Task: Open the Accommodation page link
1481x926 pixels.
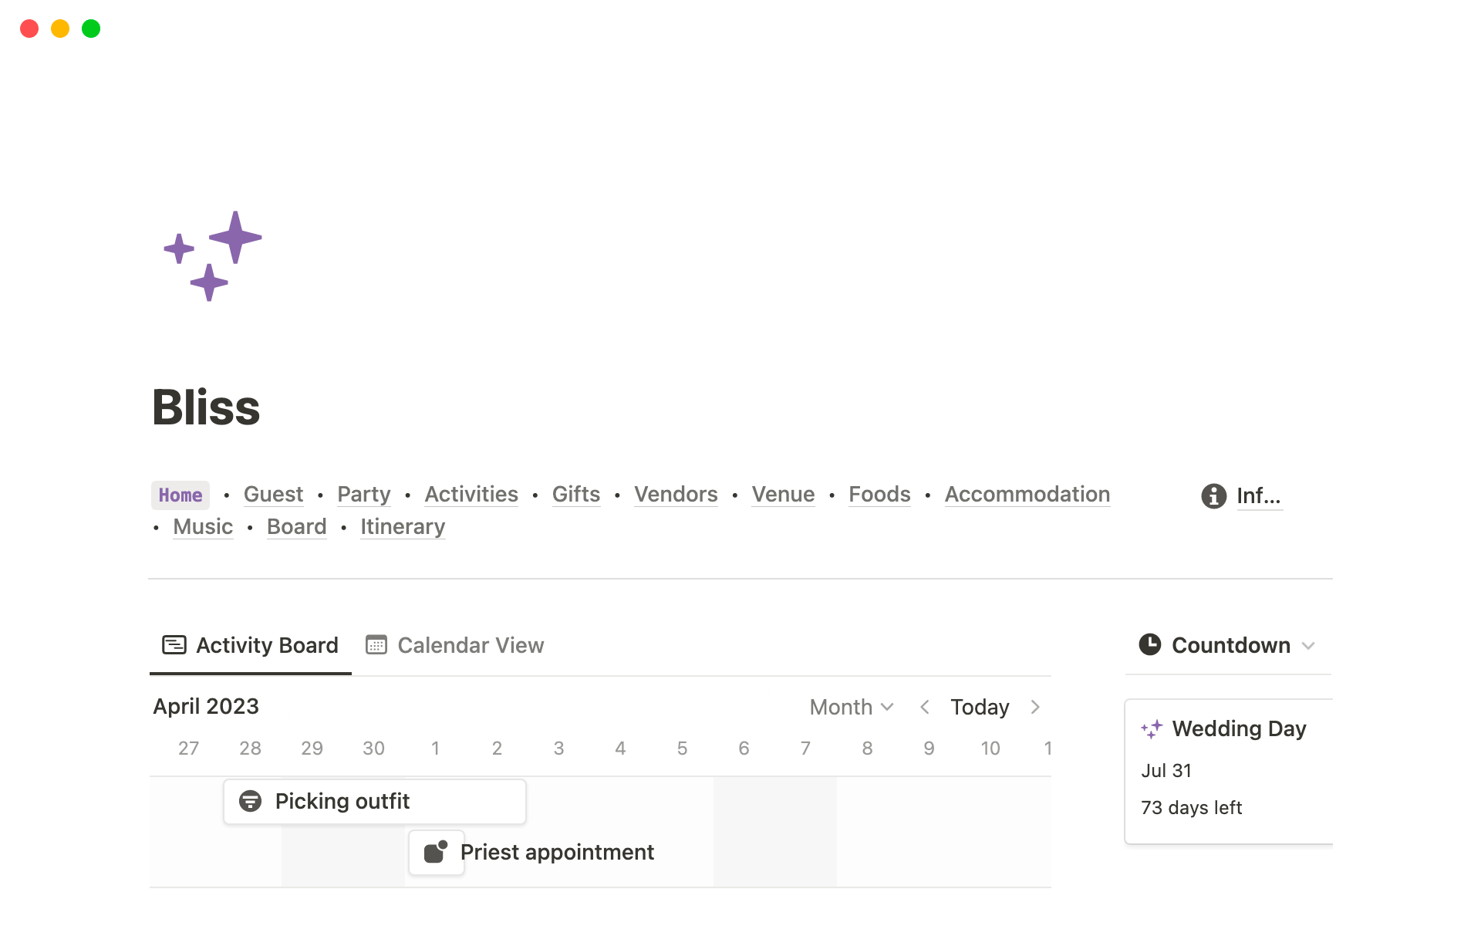Action: coord(1027,495)
